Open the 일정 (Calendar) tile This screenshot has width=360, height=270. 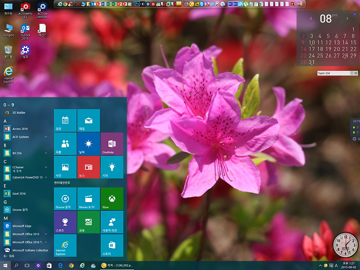(x=65, y=120)
